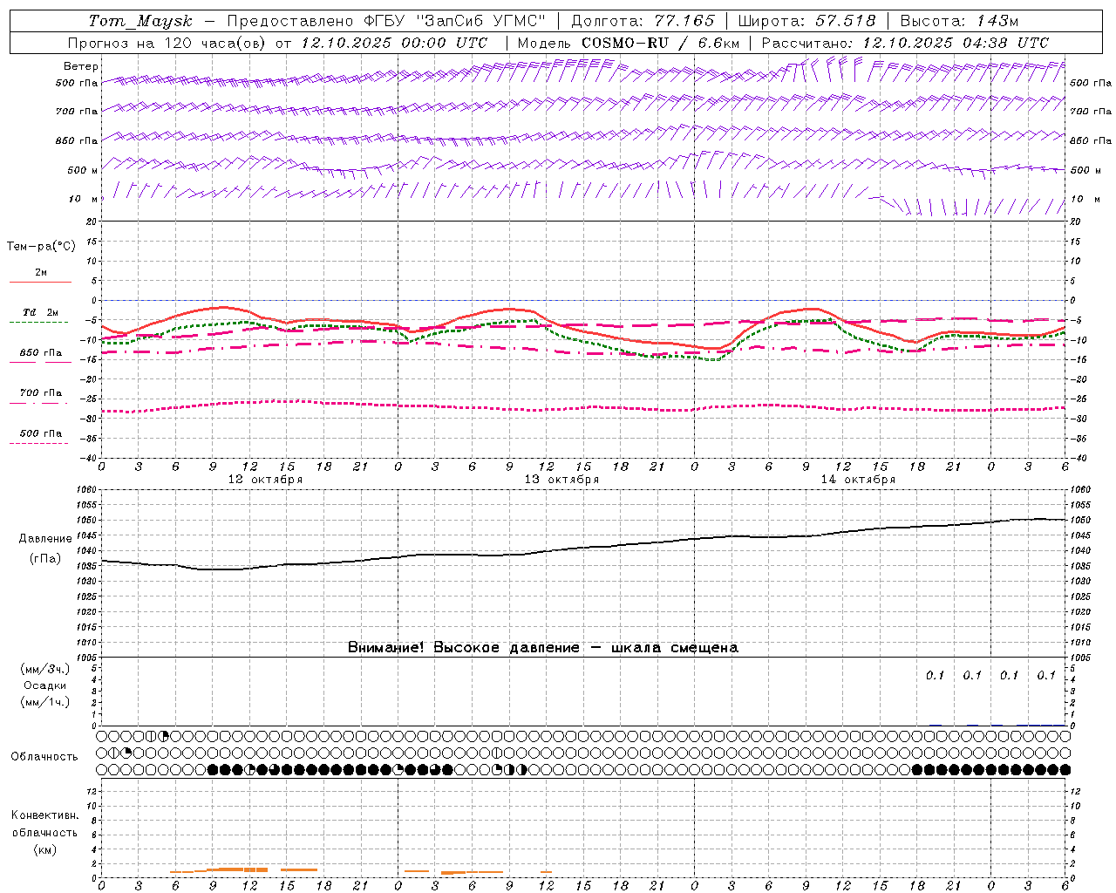Click the '(гПа)' unit under Давление
Screen dimensions: 1116x893
[x=45, y=559]
